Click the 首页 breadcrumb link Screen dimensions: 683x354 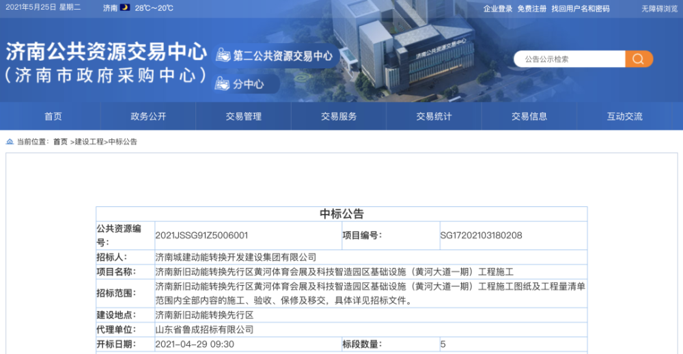point(61,141)
